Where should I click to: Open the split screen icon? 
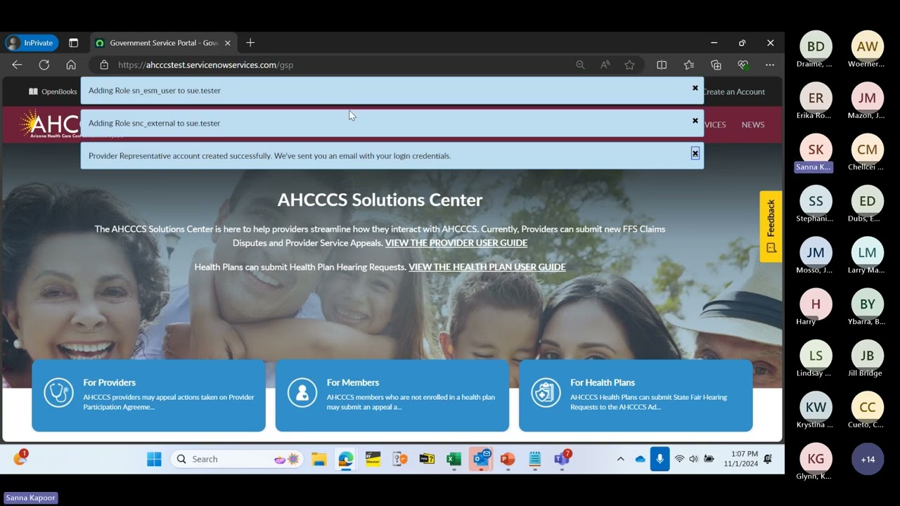click(662, 65)
